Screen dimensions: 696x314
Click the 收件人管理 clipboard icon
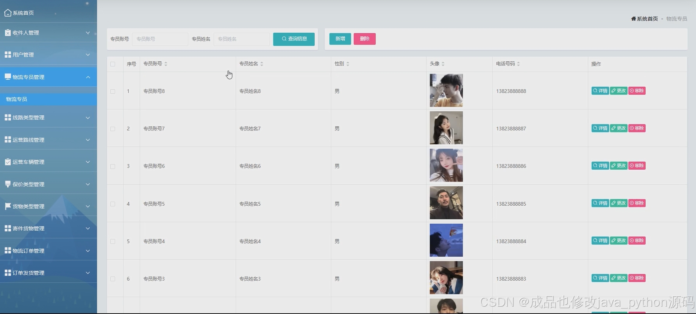click(8, 33)
